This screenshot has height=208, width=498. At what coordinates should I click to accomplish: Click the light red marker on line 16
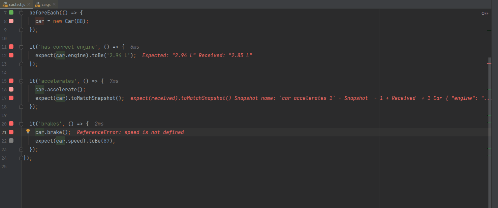[11, 89]
